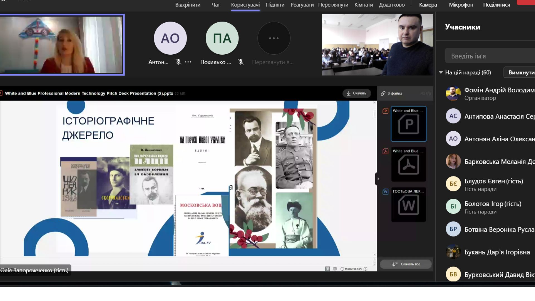
Task: Click Букань Дар'я's photo avatar
Action: [x=453, y=252]
